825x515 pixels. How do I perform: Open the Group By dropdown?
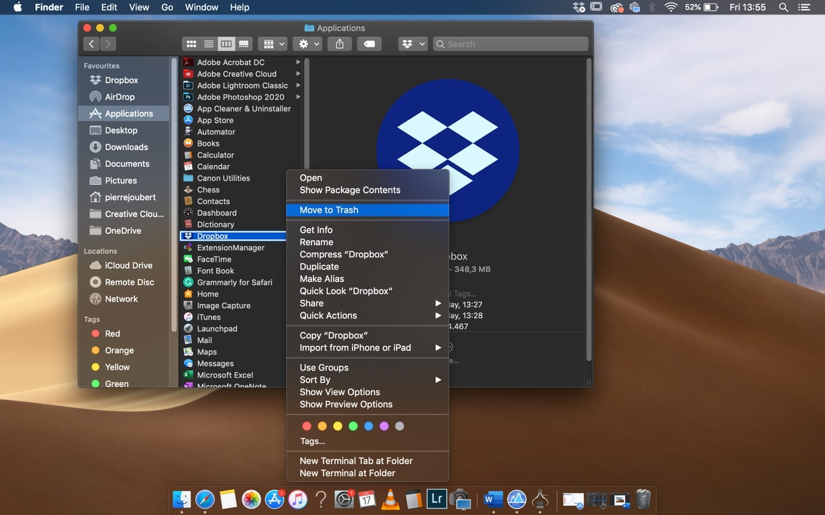274,44
